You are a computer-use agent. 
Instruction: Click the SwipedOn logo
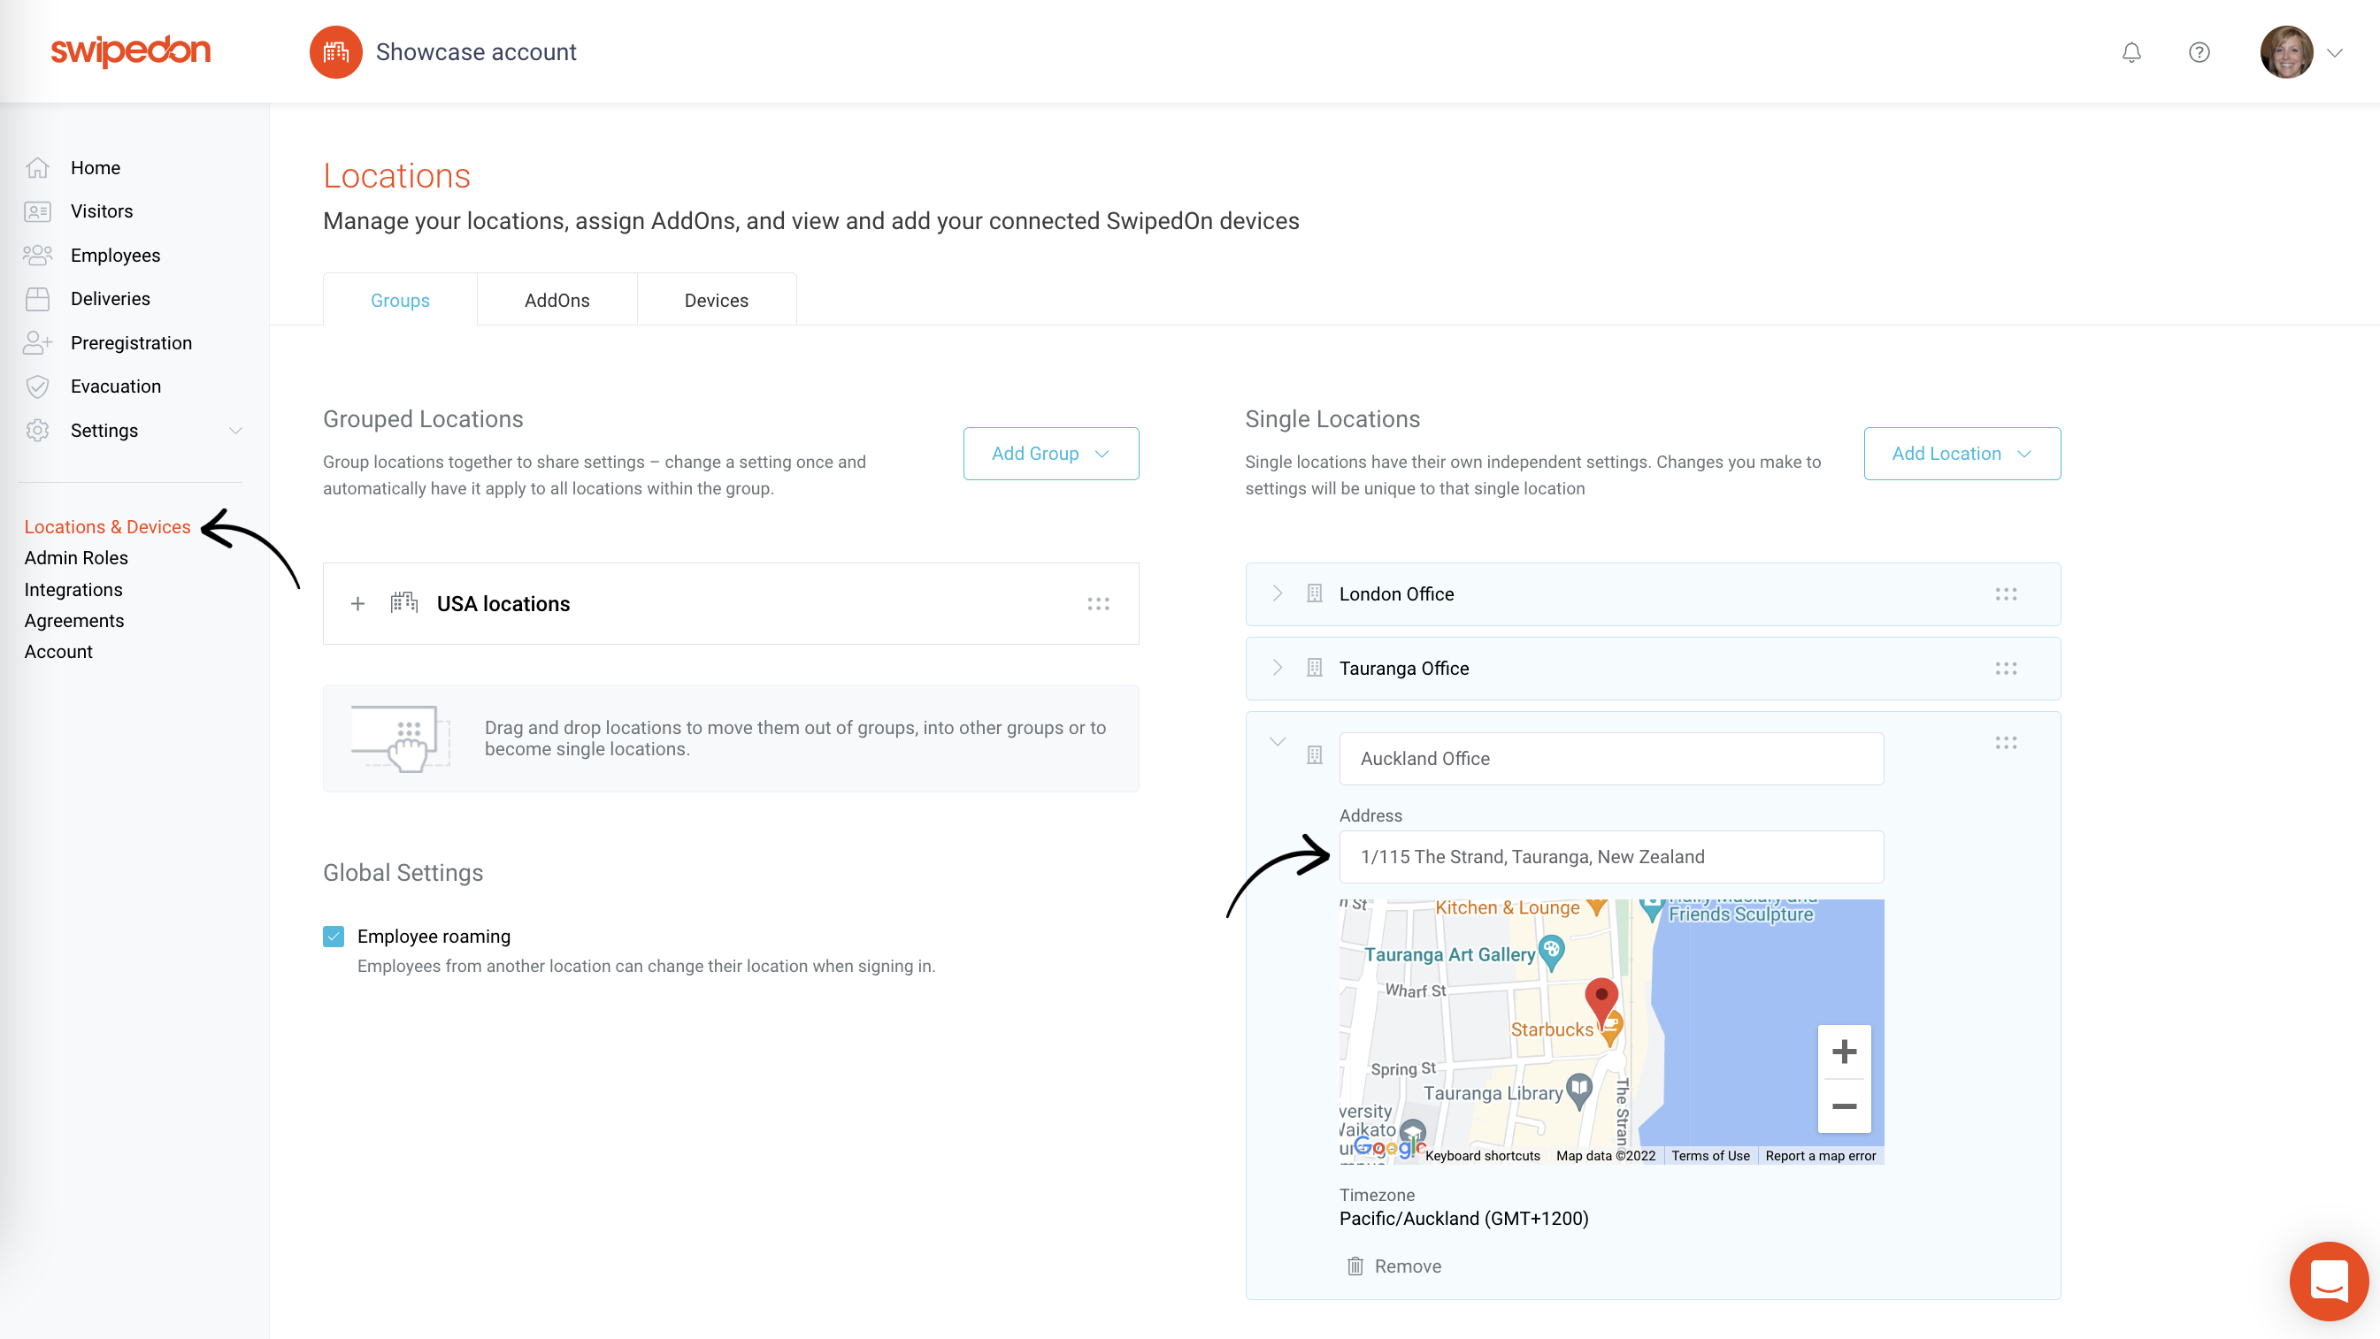click(129, 51)
